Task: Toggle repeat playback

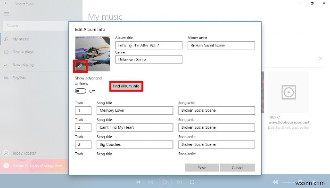Action: coord(192,182)
